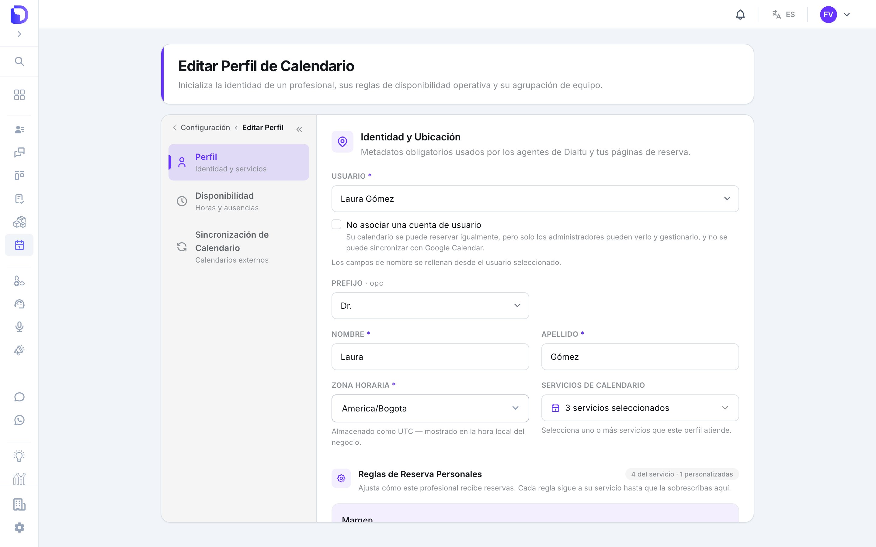Click the Editar Perfil breadcrumb
The width and height of the screenshot is (876, 547).
pos(263,127)
